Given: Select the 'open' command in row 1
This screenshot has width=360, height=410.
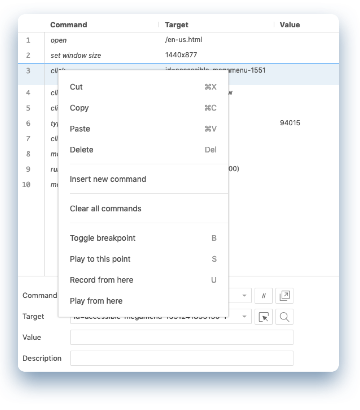Looking at the screenshot, I should click(x=59, y=40).
